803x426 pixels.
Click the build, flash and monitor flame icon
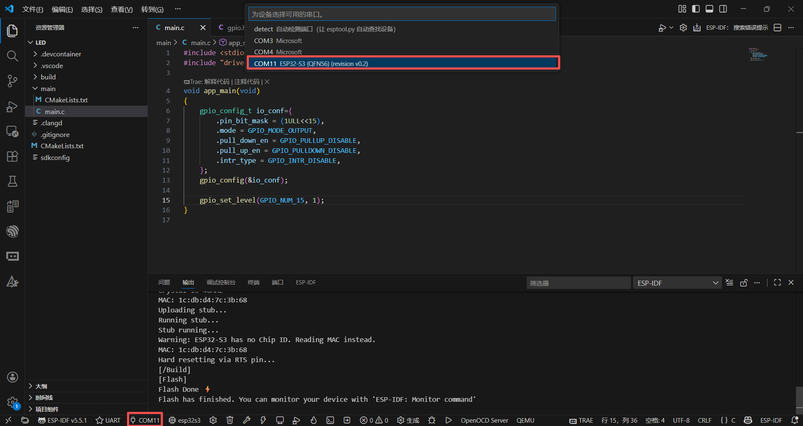pyautogui.click(x=313, y=420)
